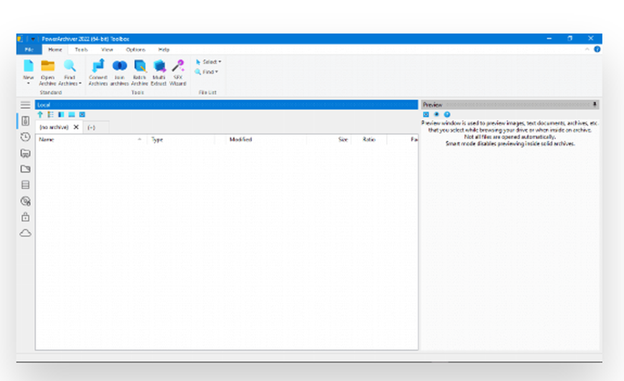This screenshot has width=624, height=381.
Task: Click the padlock encryption icon in sidebar
Action: click(26, 217)
